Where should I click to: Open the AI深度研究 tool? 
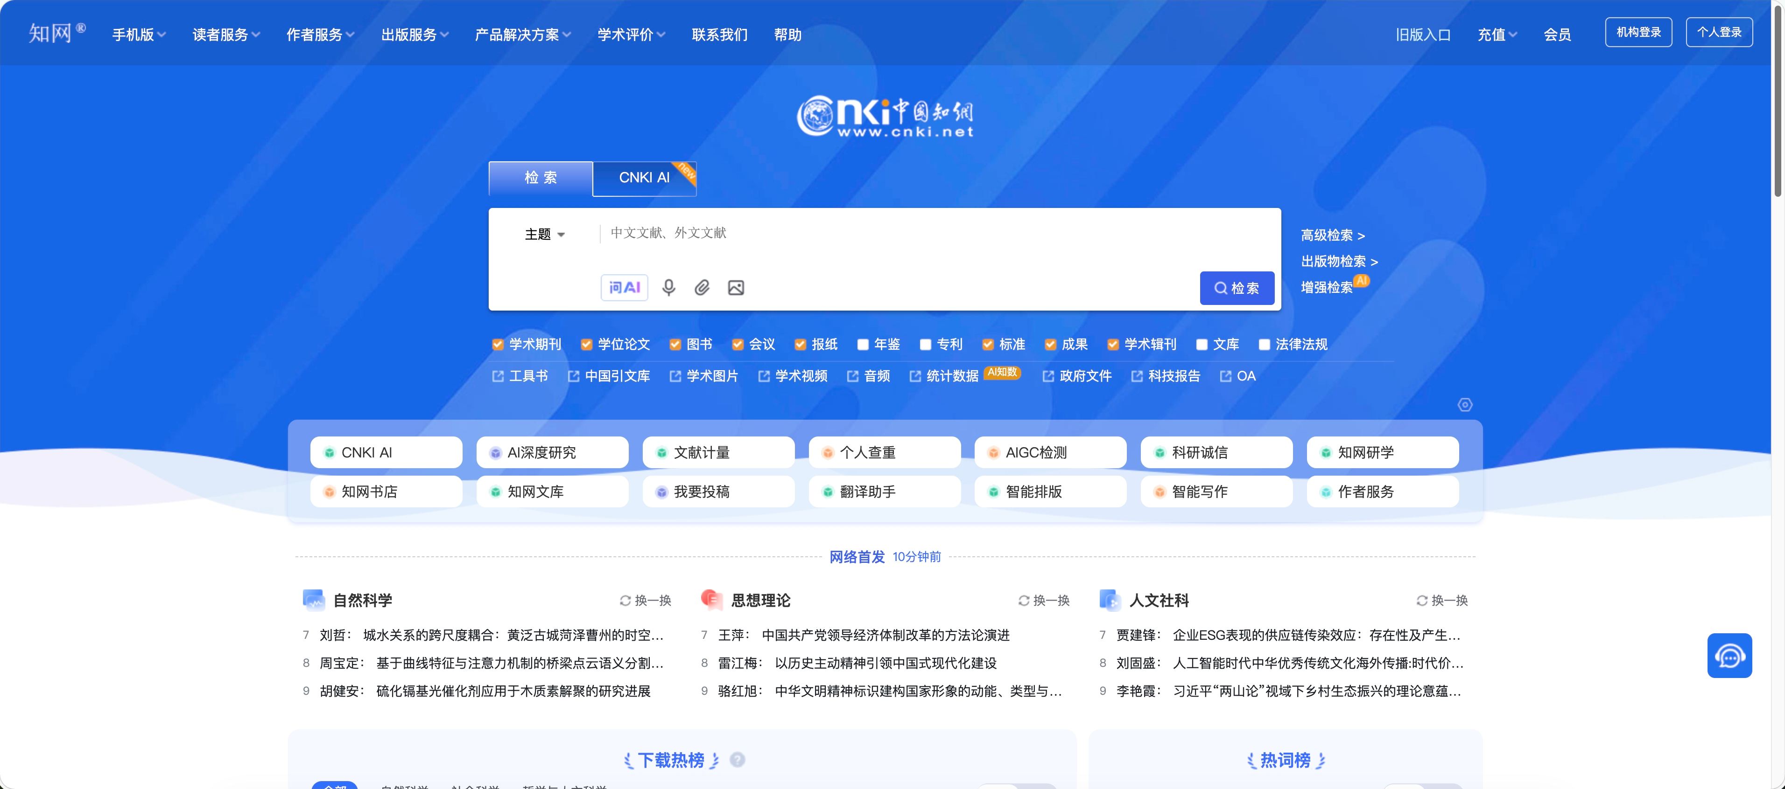(x=552, y=453)
